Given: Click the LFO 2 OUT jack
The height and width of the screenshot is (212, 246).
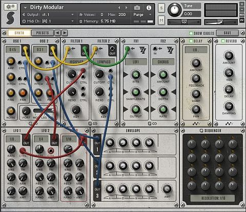Looking at the screenshot, I should coord(54,138).
